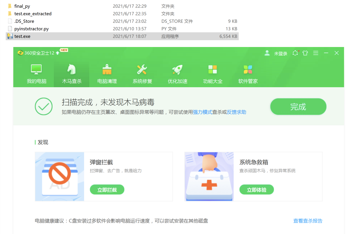This screenshot has width=348, height=234.
Task: Select the test.exe file name
Action: [23, 36]
